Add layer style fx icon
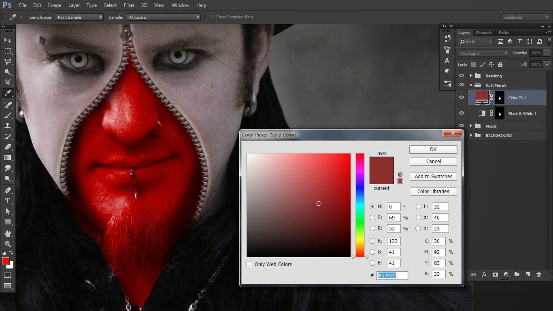This screenshot has width=553, height=311. pos(484,275)
